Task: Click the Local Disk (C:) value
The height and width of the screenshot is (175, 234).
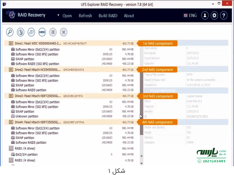Action: coord(194,101)
